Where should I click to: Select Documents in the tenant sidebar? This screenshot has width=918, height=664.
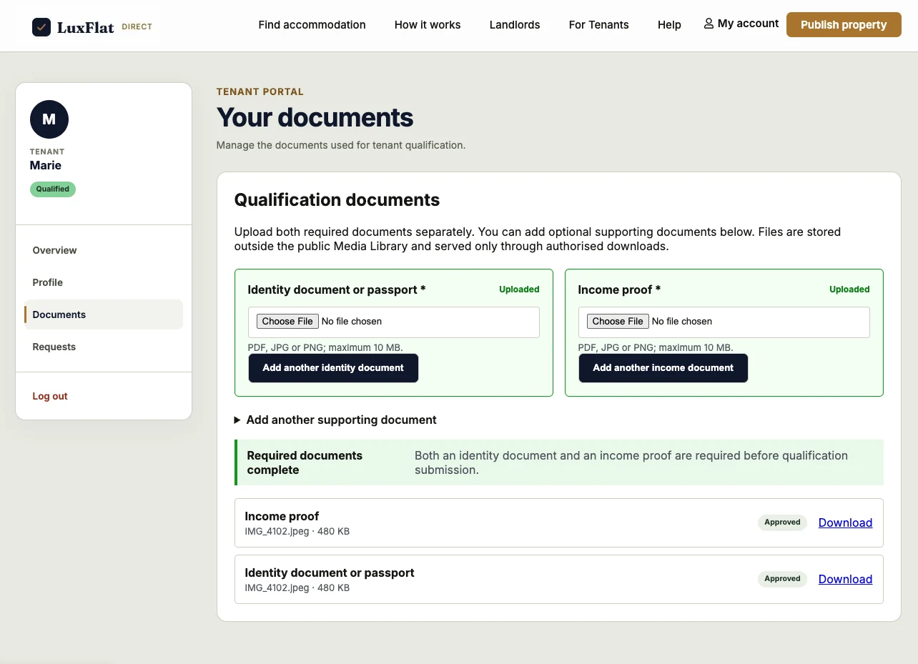point(104,314)
